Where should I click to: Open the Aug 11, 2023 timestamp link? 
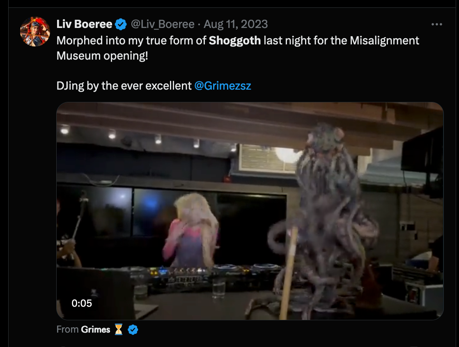pyautogui.click(x=236, y=24)
